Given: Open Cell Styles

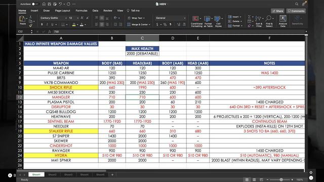Looking at the screenshot, I should [218, 21].
